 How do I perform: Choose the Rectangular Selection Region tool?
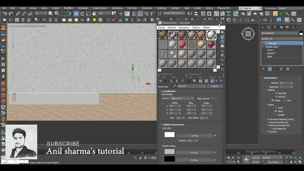[x=63, y=14]
